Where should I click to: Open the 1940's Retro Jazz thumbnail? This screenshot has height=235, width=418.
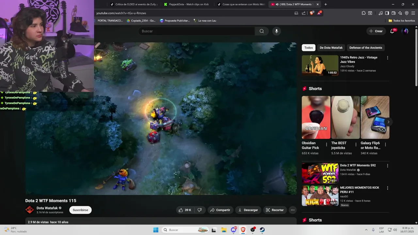coord(320,65)
